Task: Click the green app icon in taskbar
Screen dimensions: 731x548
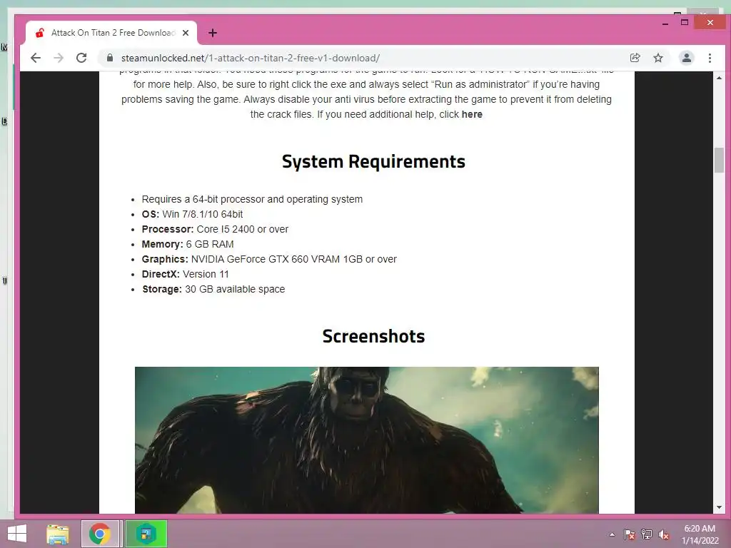Action: [146, 534]
